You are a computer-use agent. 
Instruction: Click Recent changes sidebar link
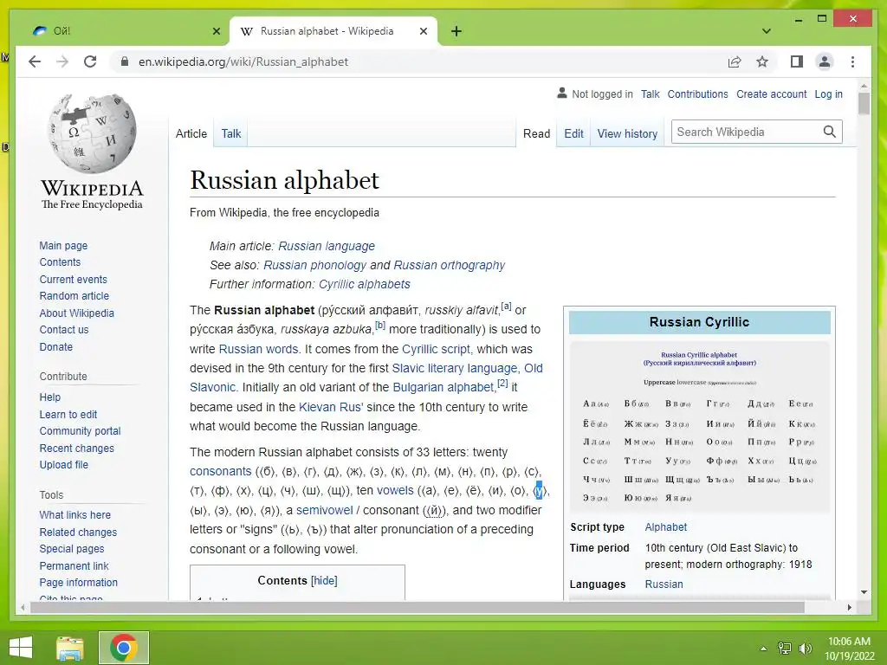(76, 448)
